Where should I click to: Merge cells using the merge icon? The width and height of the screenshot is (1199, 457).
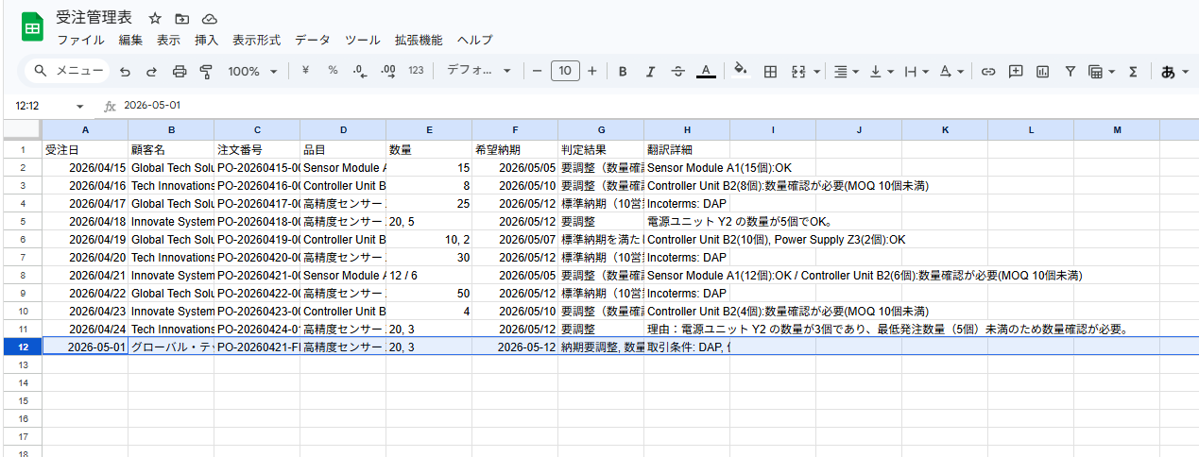(x=797, y=71)
